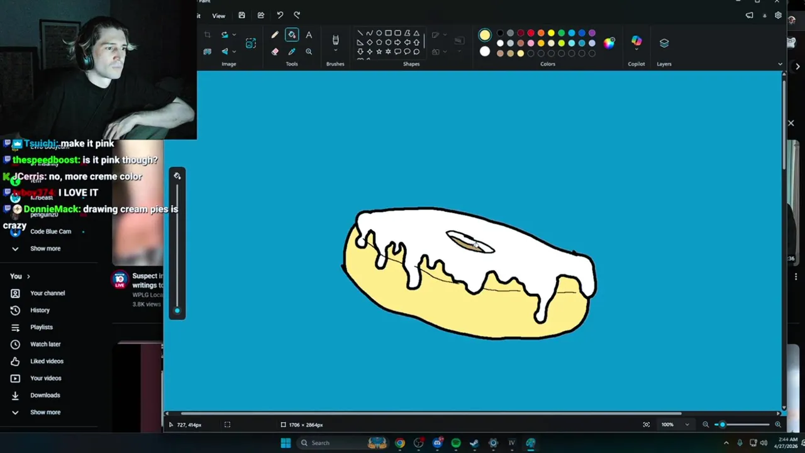The width and height of the screenshot is (805, 453).
Task: Select the Magnifier tool in Tools group
Action: point(309,52)
